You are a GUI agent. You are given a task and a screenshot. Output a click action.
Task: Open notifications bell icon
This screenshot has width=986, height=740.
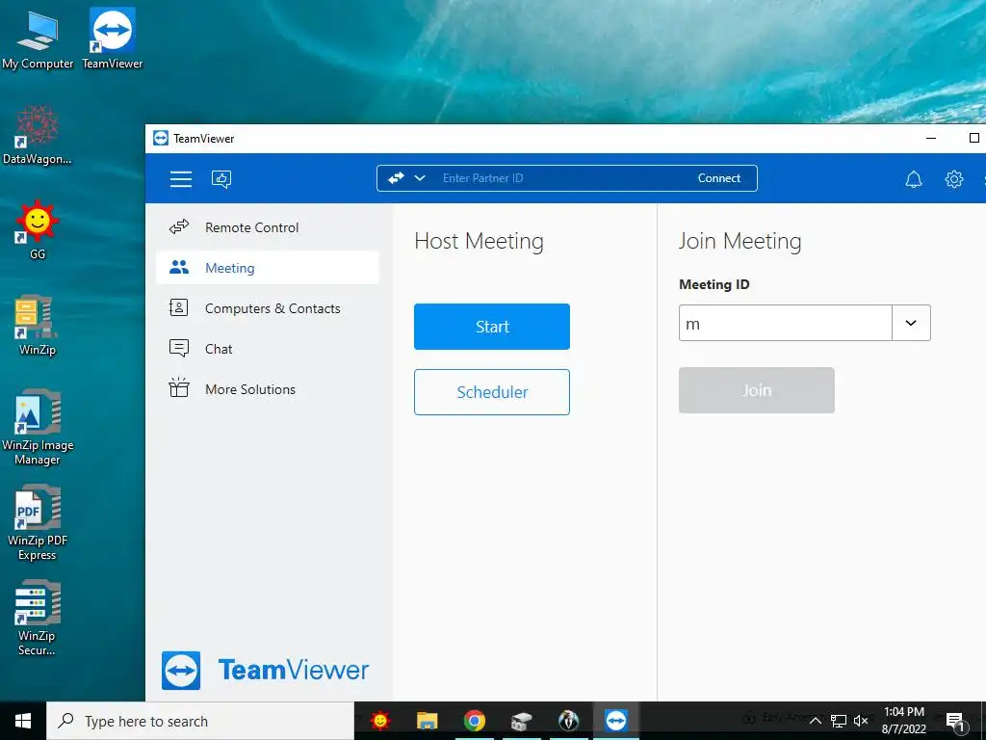(913, 179)
